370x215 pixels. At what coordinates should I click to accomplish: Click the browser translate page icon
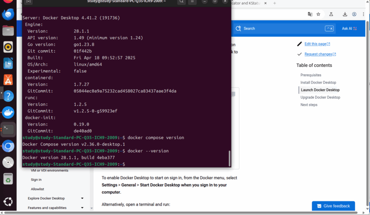[310, 14]
